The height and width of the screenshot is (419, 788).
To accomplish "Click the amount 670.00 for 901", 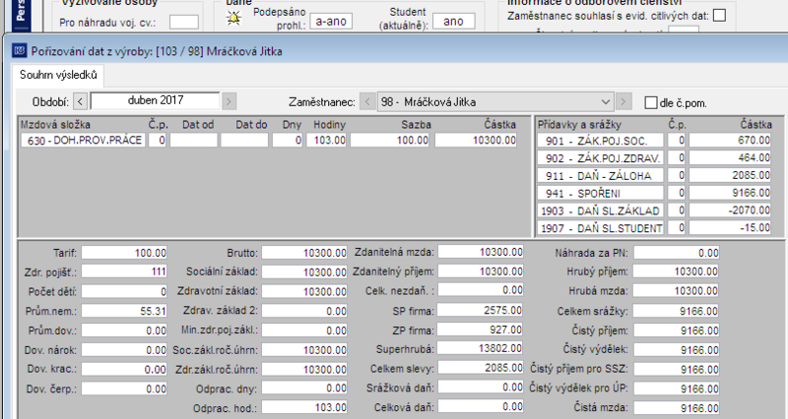I will [x=730, y=141].
